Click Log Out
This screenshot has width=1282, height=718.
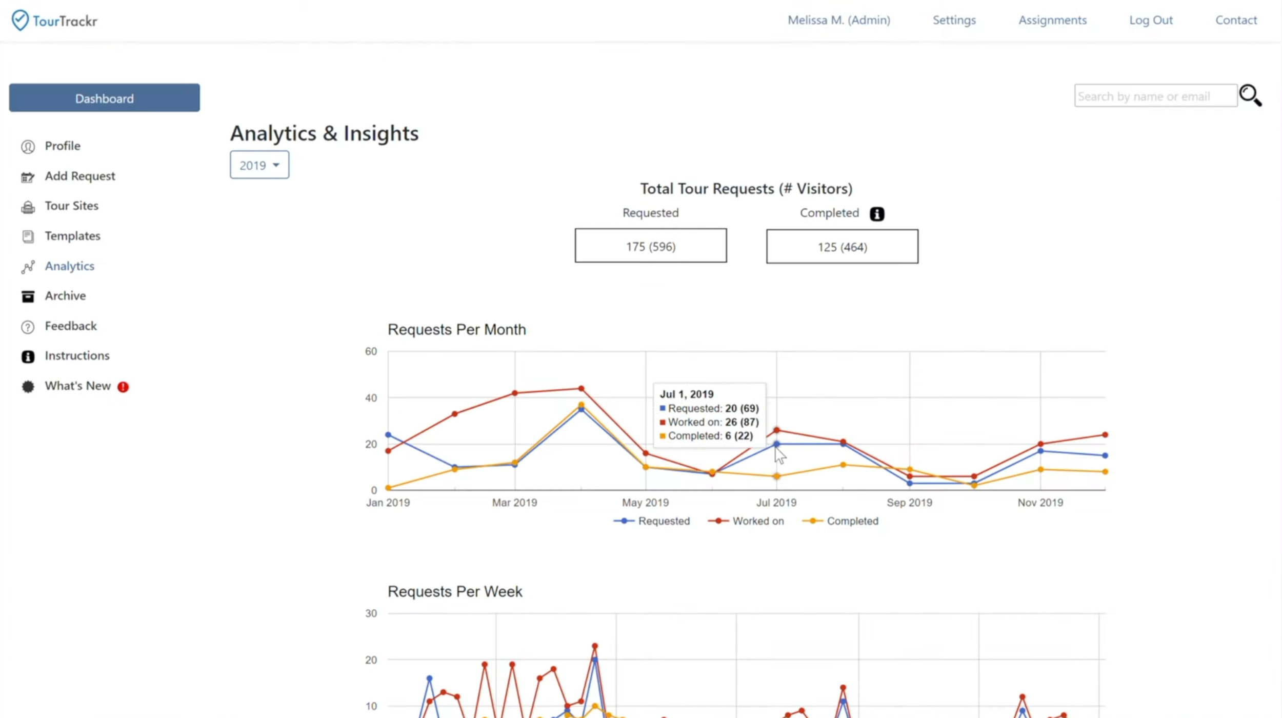[1151, 20]
